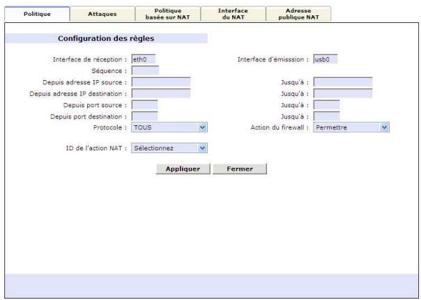421x300 pixels.
Task: Focus the Interface d'émission field
Action: coord(325,59)
